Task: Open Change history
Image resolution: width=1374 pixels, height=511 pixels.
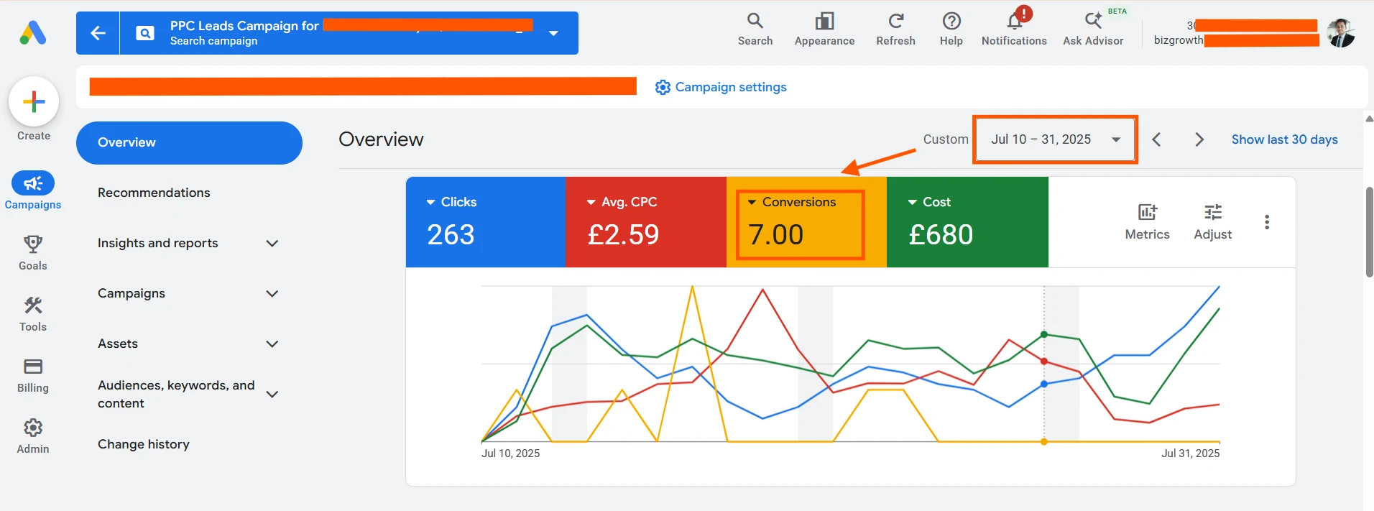Action: [x=144, y=444]
